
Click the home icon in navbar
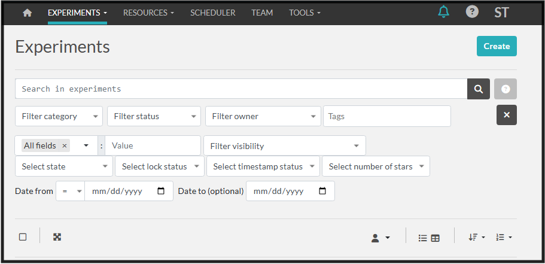pos(27,13)
